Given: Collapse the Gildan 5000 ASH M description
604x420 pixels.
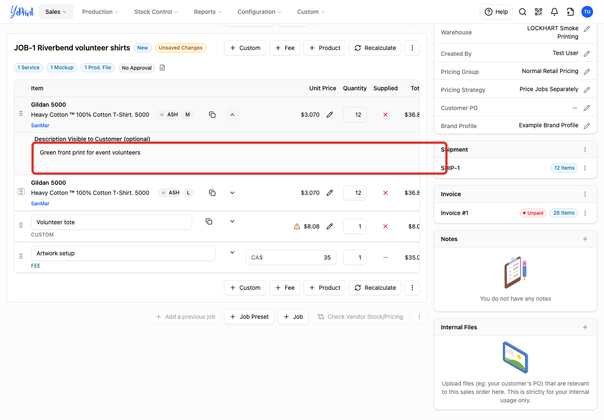Looking at the screenshot, I should (232, 115).
